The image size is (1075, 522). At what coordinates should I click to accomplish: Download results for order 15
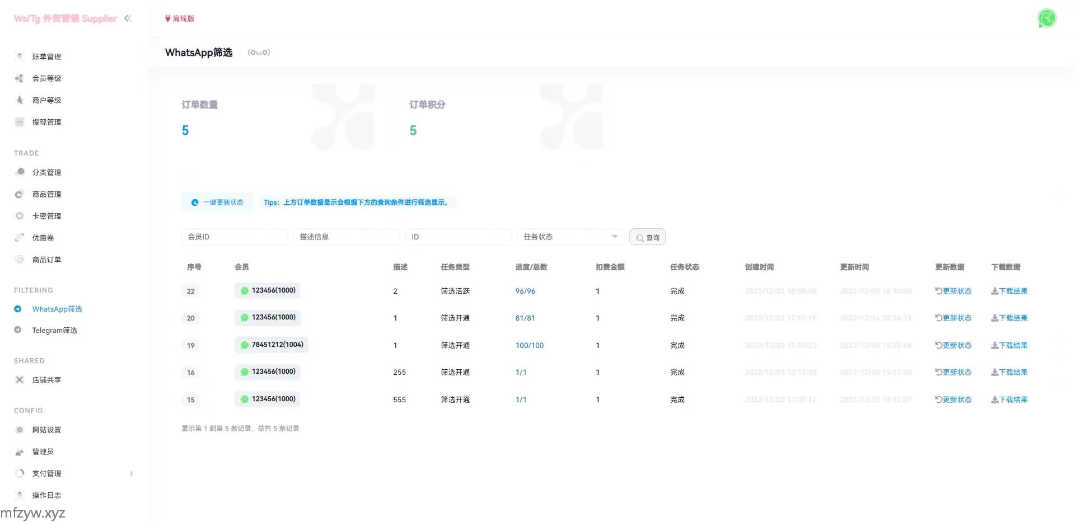[1009, 399]
